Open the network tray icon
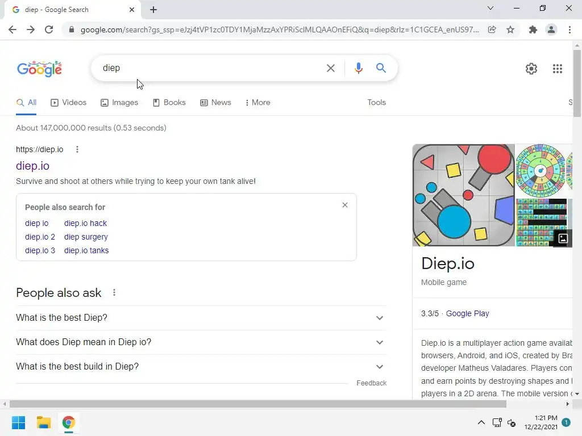The width and height of the screenshot is (582, 436). click(x=497, y=422)
